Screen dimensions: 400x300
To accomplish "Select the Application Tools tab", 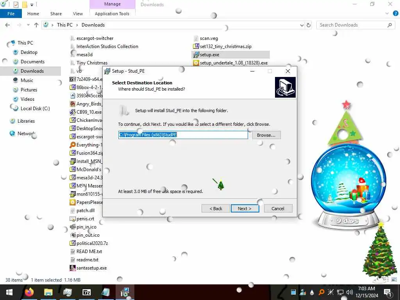I will (112, 14).
